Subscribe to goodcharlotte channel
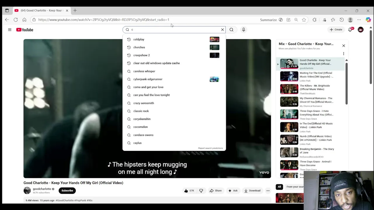The height and width of the screenshot is (210, 374). click(67, 190)
